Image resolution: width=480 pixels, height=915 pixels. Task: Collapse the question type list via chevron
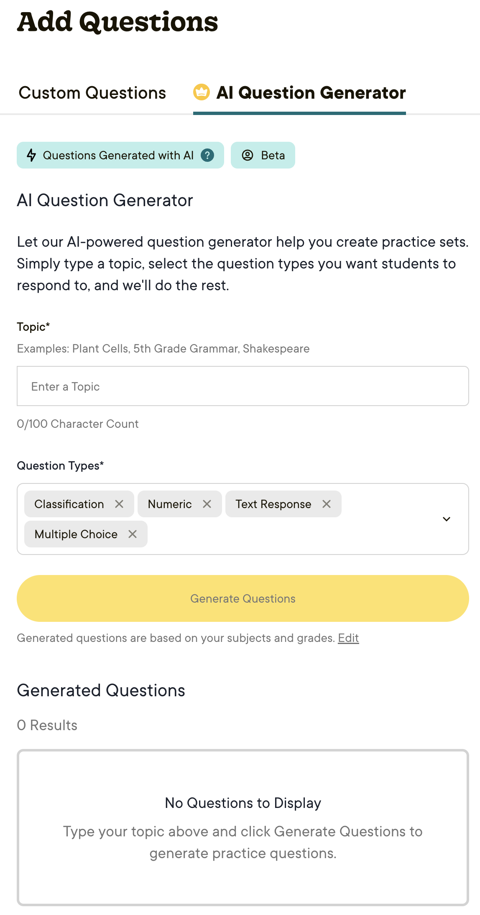[x=447, y=519]
